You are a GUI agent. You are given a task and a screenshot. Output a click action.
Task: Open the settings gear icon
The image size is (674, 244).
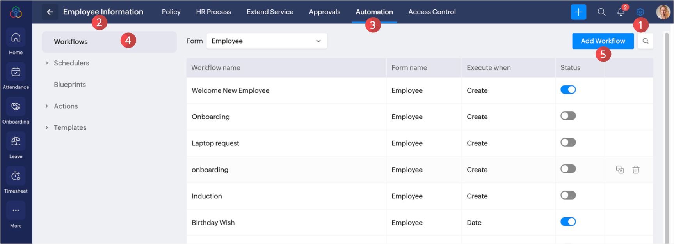point(640,12)
